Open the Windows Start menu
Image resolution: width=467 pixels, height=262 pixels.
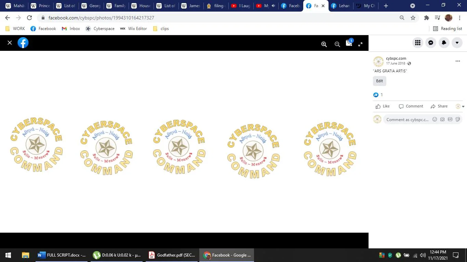8,255
